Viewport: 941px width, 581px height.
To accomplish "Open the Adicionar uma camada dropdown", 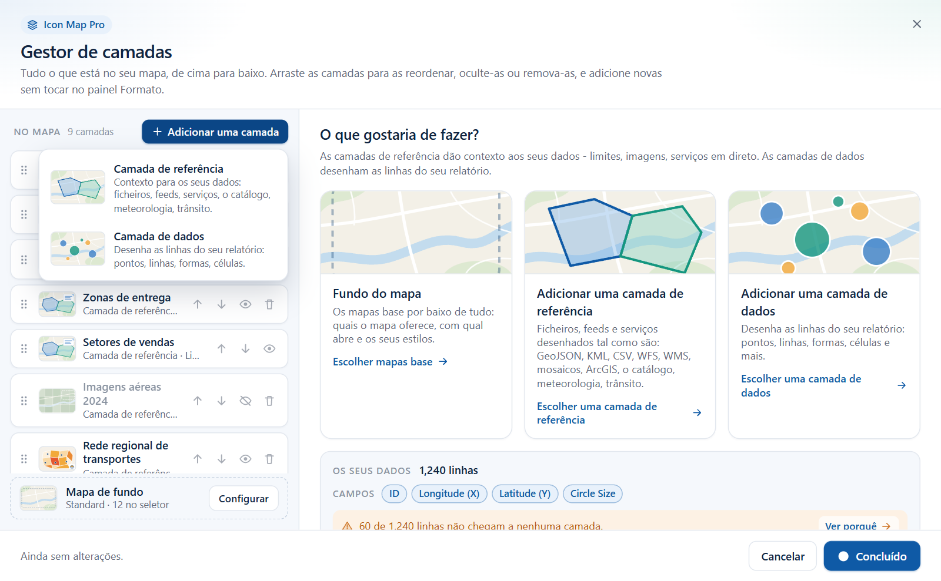I will 215,132.
